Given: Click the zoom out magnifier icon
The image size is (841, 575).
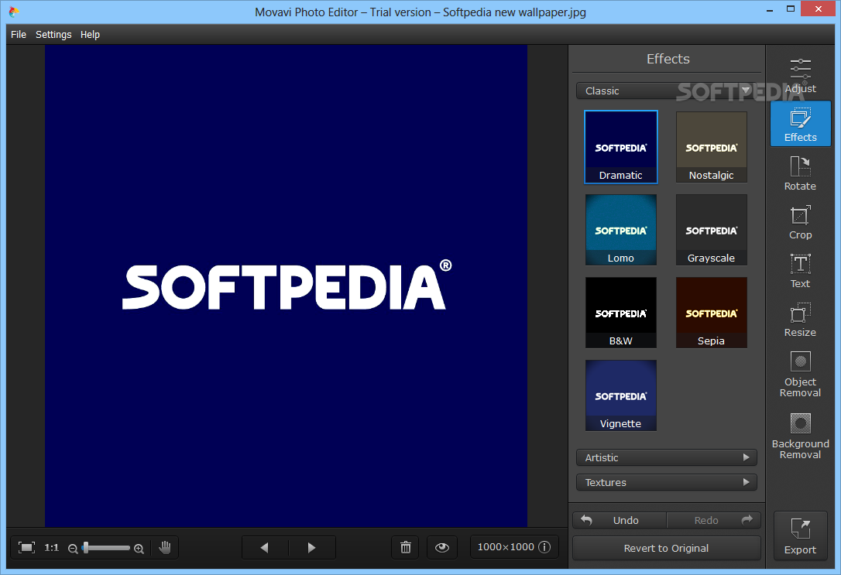Looking at the screenshot, I should 73,549.
